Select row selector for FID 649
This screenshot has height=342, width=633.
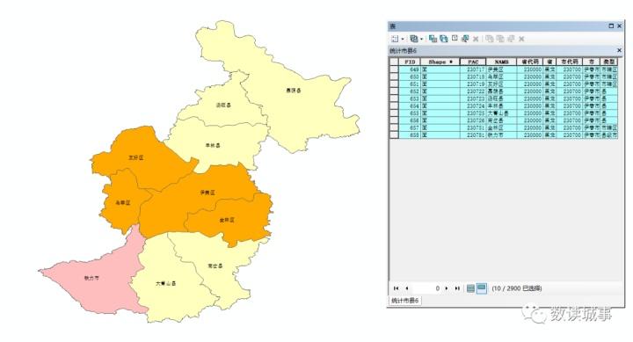click(394, 69)
